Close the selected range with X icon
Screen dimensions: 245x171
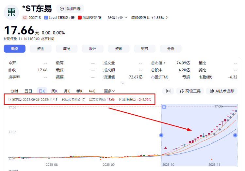click(164, 107)
